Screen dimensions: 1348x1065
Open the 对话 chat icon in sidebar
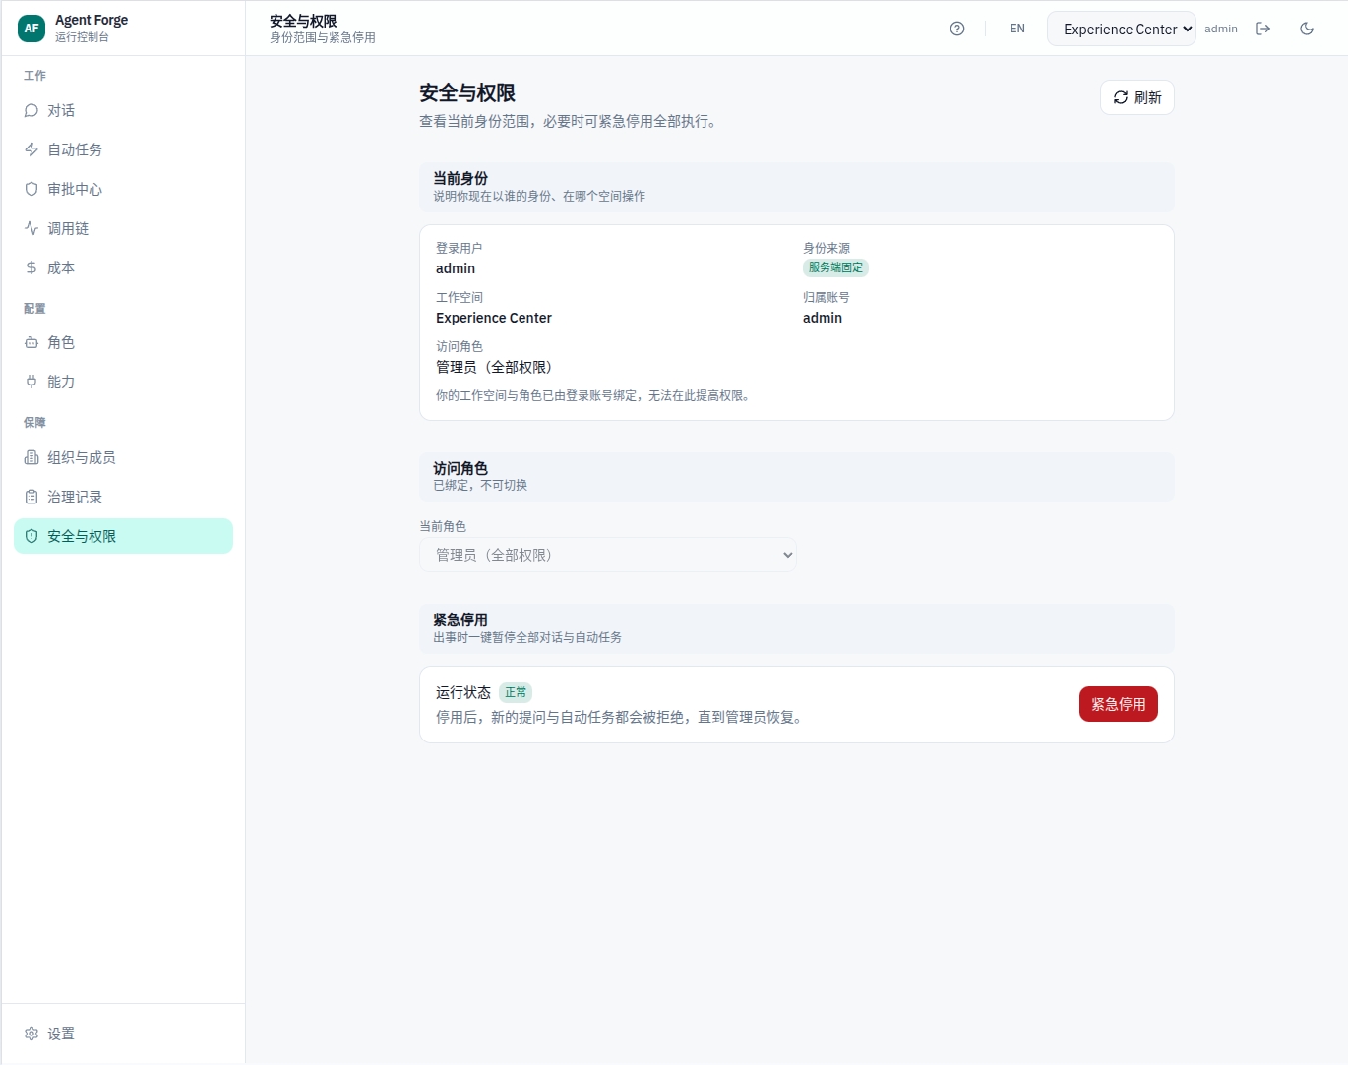point(31,111)
